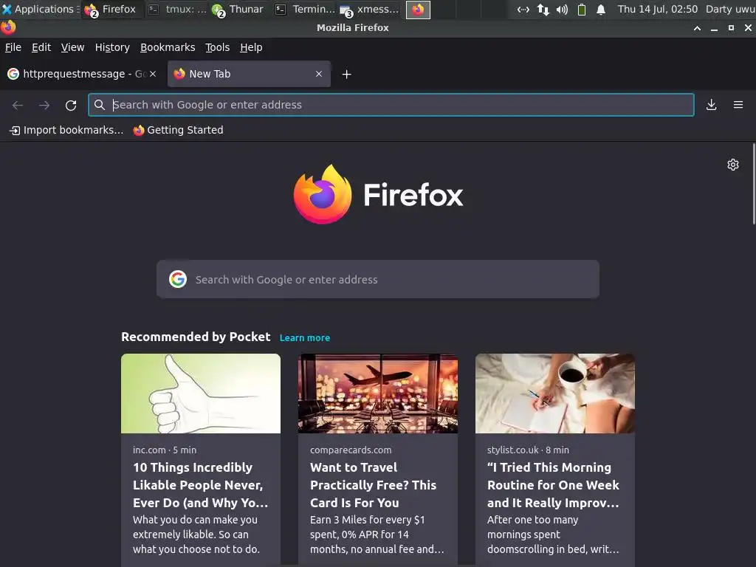Open the Applications menu in top panel

(x=41, y=9)
